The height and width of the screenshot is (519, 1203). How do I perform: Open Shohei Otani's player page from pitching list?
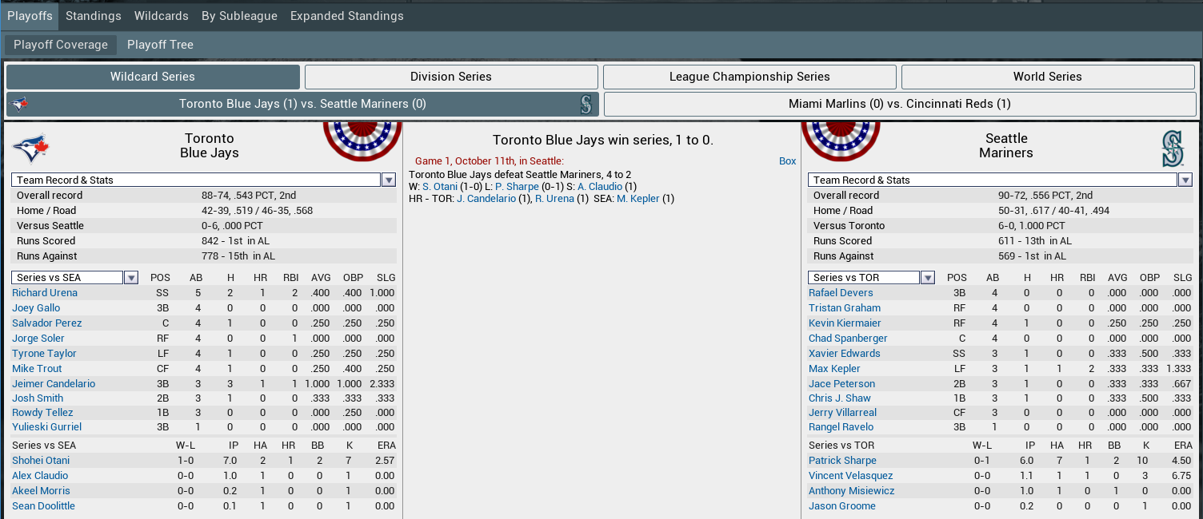41,461
